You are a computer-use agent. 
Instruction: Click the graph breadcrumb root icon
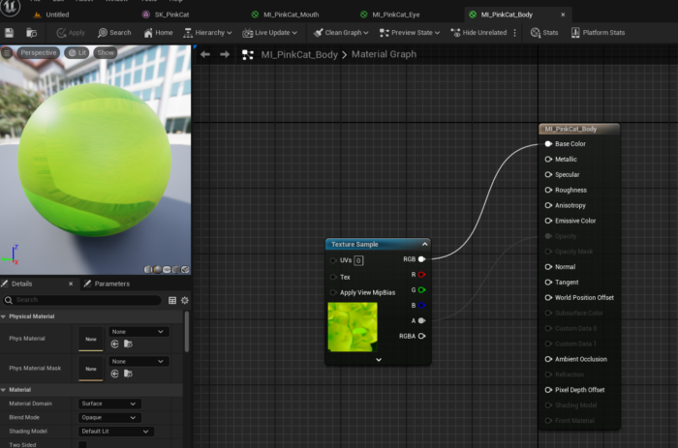pos(248,55)
